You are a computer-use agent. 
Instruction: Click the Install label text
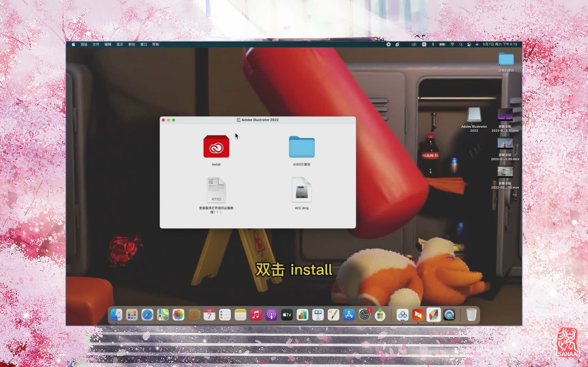click(x=216, y=164)
